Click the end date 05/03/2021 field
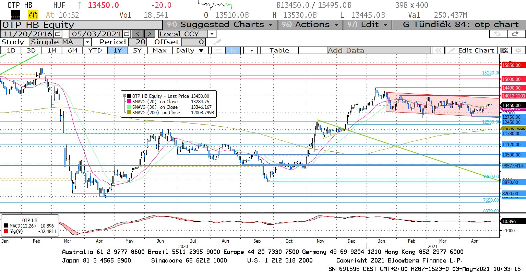526x279 pixels. point(96,34)
